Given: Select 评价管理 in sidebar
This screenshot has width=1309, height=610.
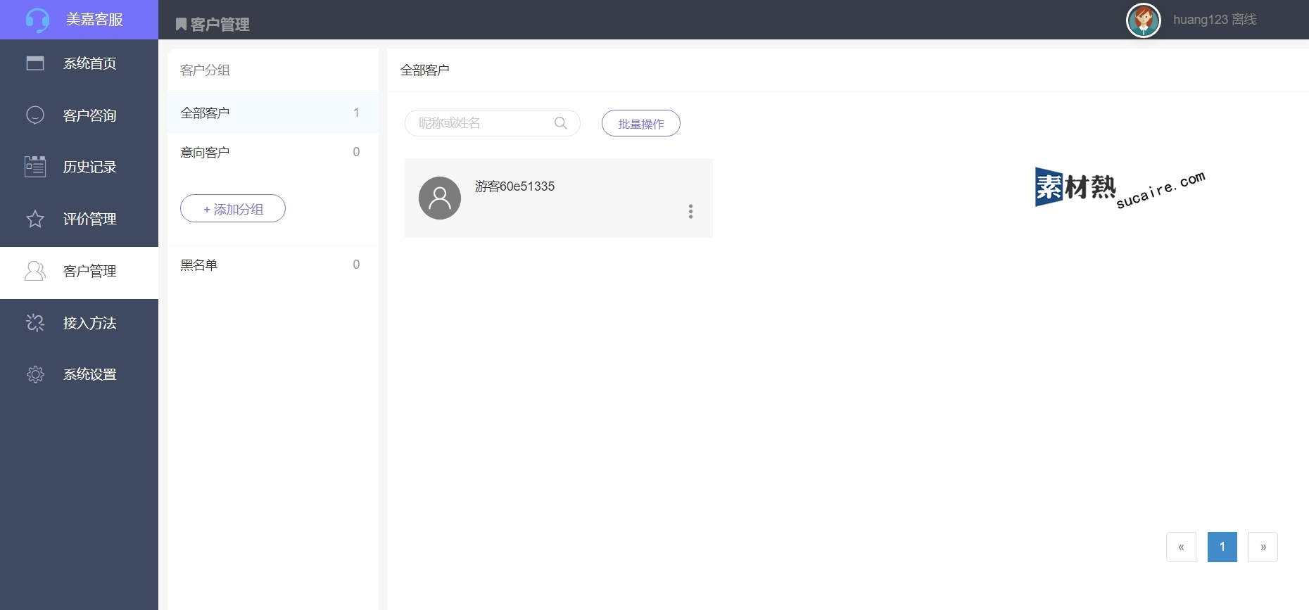Looking at the screenshot, I should click(79, 219).
